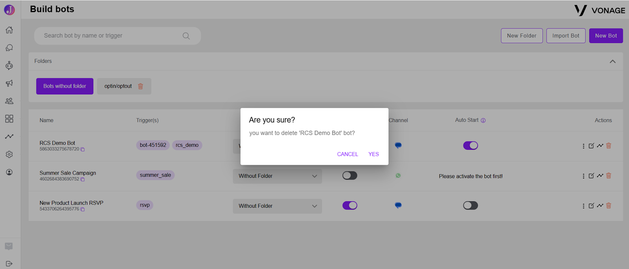Click CANCEL in the delete dialog

coord(348,154)
